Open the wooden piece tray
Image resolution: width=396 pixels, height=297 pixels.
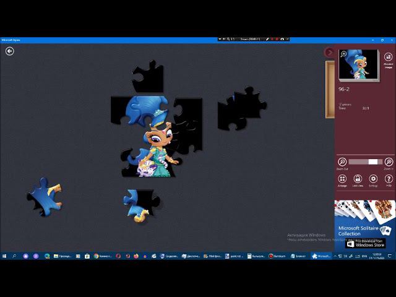pyautogui.click(x=330, y=89)
